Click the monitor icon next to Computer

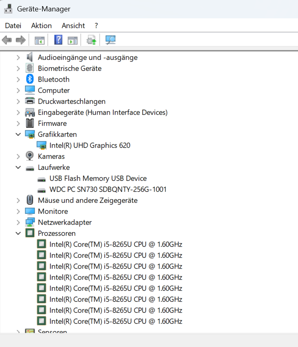click(30, 90)
